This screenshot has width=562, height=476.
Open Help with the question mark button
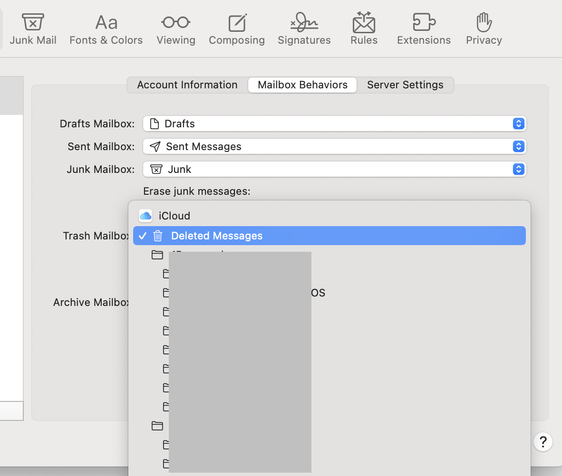pos(543,441)
